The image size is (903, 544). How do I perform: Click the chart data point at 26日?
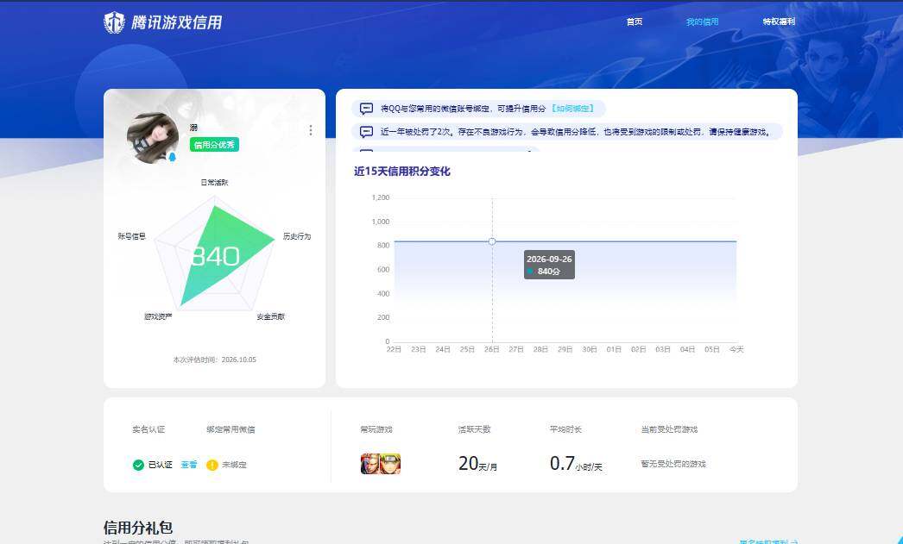tap(492, 241)
